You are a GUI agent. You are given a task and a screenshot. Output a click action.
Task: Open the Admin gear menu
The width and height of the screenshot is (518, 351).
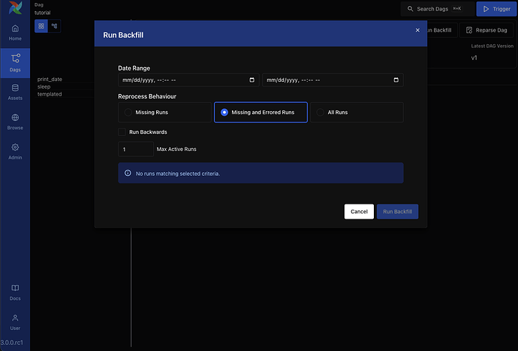click(15, 152)
